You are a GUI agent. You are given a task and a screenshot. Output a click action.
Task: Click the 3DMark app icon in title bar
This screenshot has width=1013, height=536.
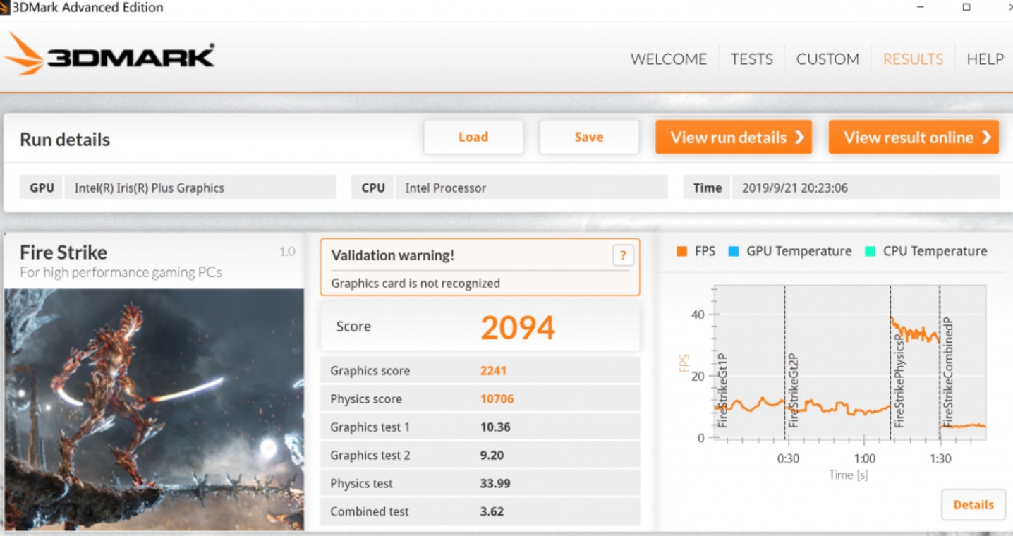pos(4,8)
